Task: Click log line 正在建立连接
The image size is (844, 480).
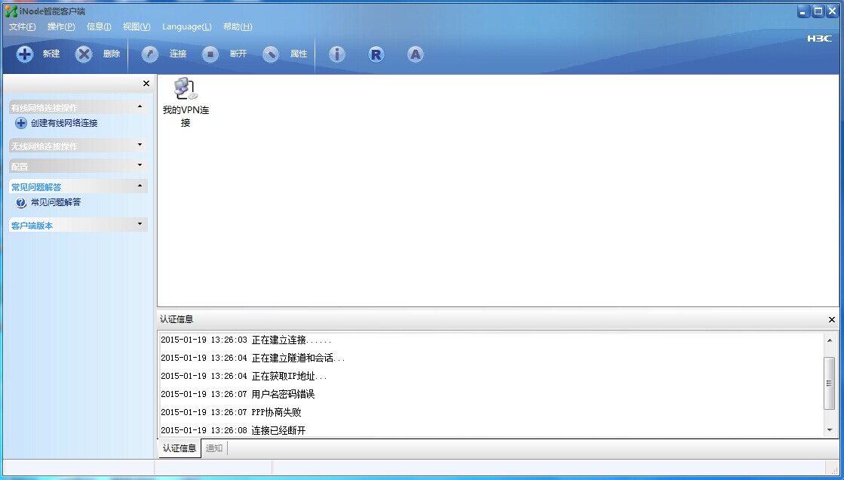Action: coord(246,340)
